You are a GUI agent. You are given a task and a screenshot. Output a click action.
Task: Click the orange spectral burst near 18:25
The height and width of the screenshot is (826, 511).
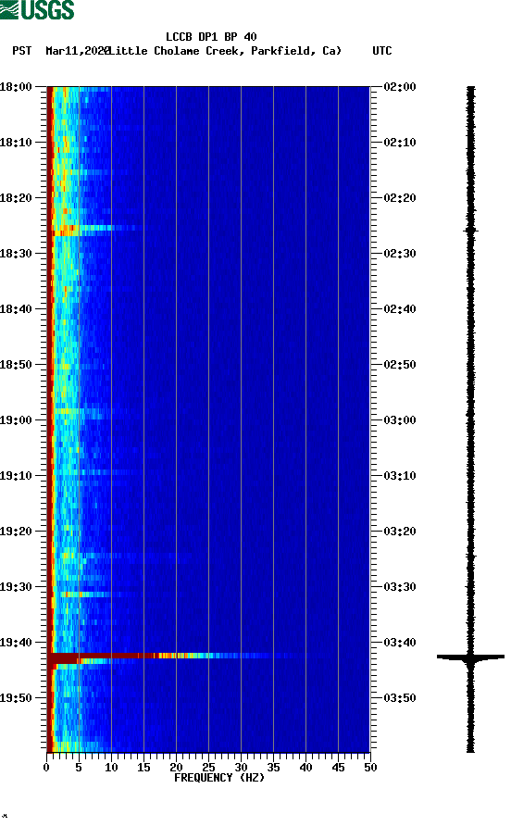66,229
